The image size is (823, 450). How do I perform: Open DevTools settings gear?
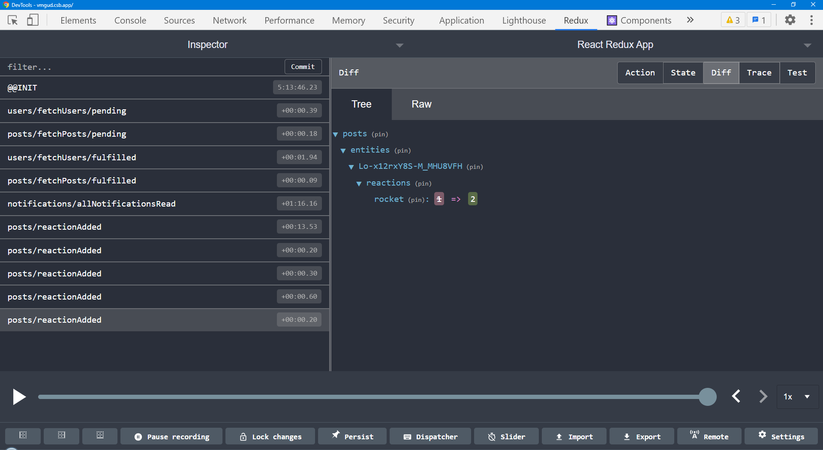point(790,20)
